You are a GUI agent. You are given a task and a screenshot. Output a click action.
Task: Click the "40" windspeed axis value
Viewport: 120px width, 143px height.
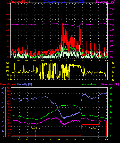coord(7,14)
